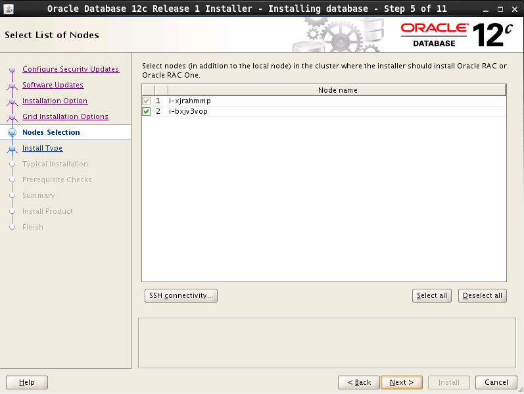524x394 pixels.
Task: Jump to the Install Type step
Action: click(42, 148)
